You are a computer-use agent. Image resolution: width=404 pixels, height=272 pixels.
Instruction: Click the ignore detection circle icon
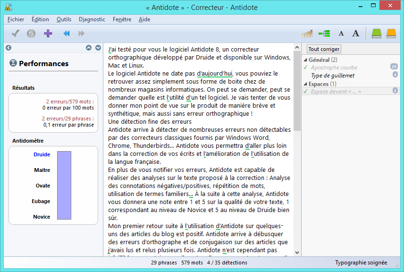pos(31,34)
